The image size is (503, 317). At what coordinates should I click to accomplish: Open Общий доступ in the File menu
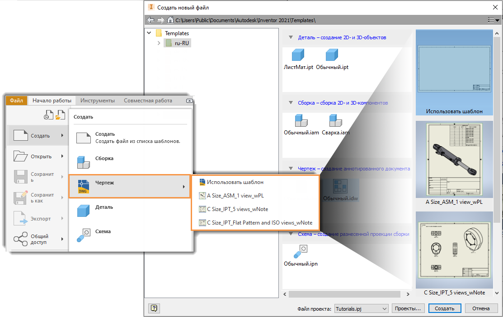pyautogui.click(x=38, y=239)
